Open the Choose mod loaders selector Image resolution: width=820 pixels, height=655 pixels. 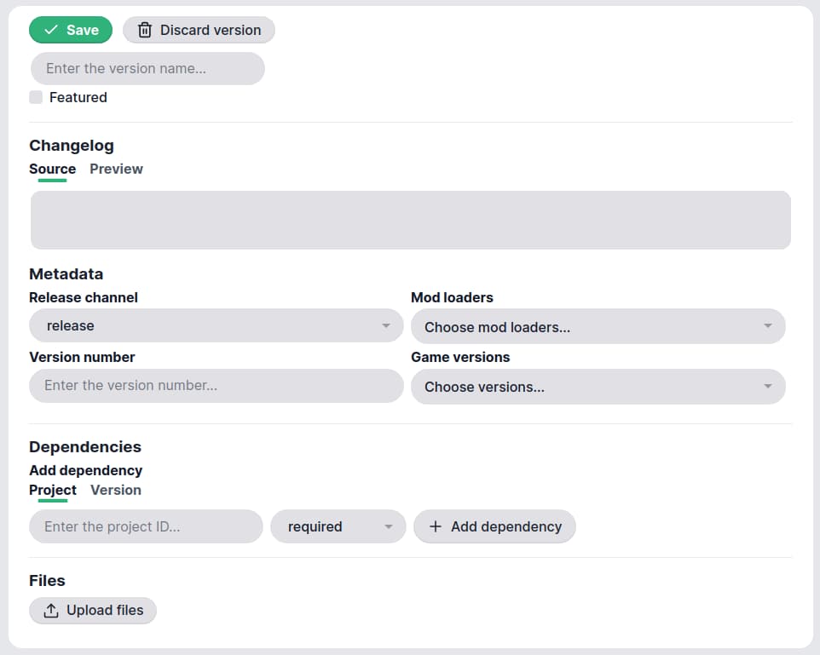[x=597, y=325]
